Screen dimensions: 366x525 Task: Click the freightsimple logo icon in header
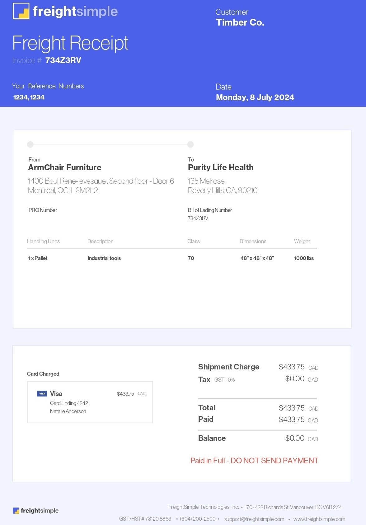pyautogui.click(x=21, y=11)
